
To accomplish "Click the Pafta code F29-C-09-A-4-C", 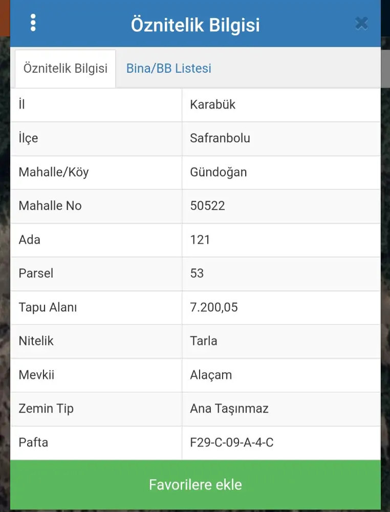I will click(231, 442).
